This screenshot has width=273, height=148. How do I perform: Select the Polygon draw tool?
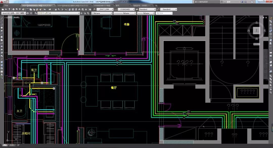pyautogui.click(x=2, y=28)
